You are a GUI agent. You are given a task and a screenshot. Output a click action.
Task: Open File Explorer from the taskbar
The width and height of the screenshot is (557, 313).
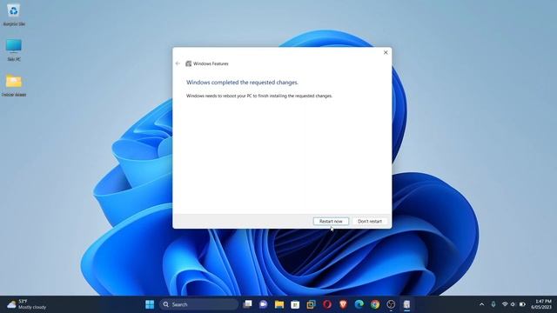(x=279, y=304)
